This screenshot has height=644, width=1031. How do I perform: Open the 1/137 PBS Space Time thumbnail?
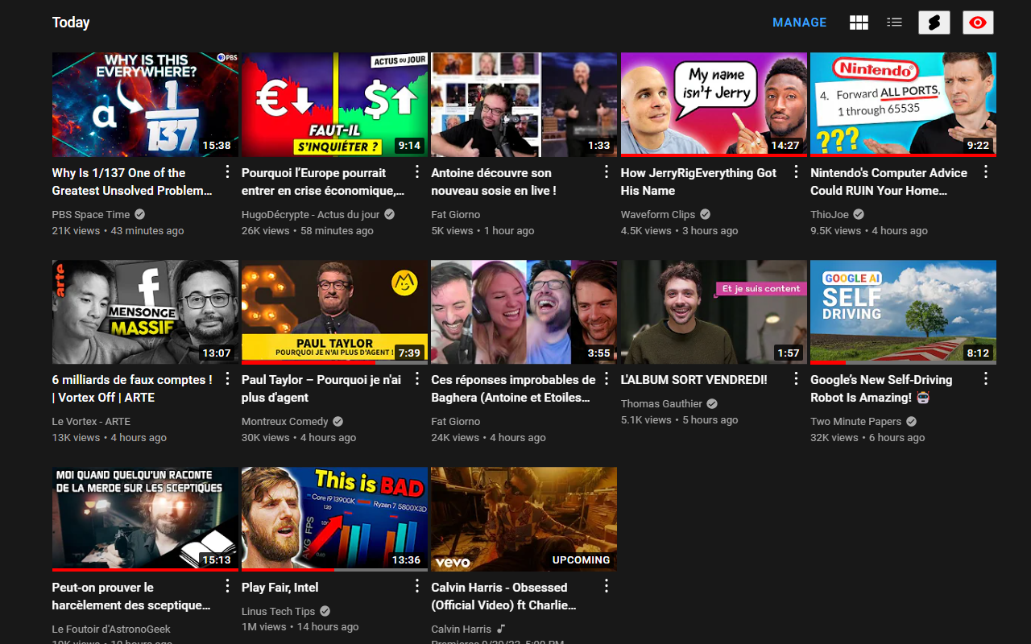(x=145, y=105)
